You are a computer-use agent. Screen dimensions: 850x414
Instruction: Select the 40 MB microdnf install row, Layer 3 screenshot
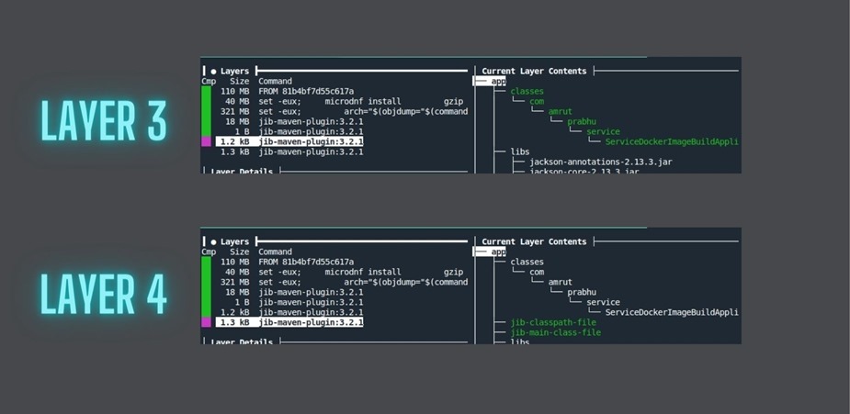point(344,101)
